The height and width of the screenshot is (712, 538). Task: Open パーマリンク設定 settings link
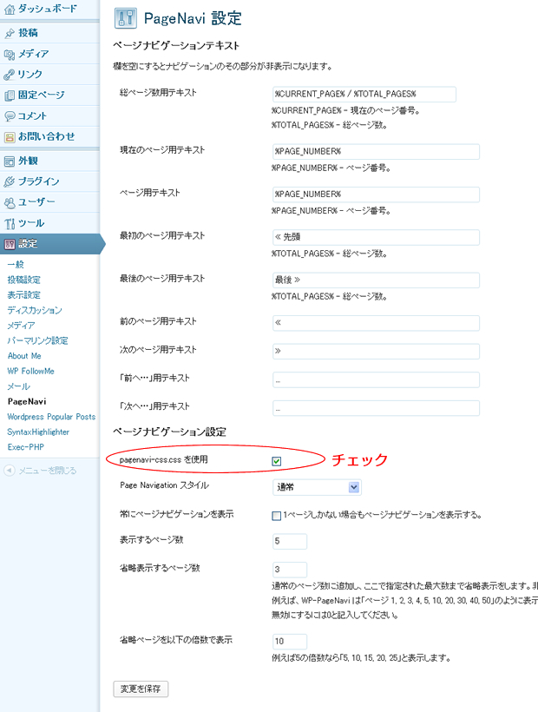(37, 340)
